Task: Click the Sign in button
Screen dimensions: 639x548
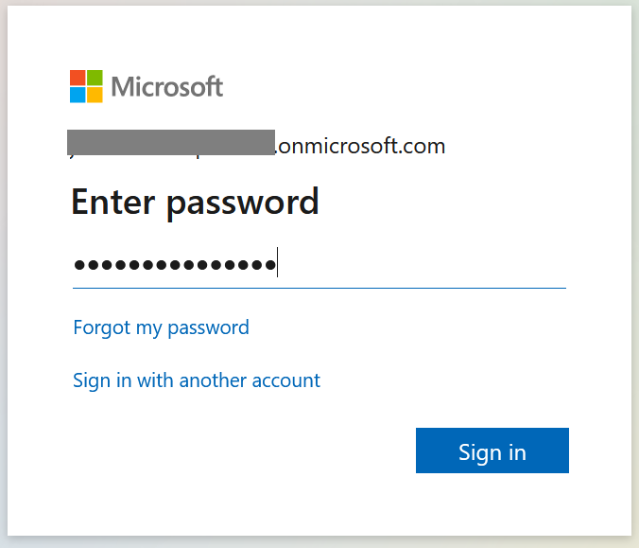Action: [x=492, y=451]
